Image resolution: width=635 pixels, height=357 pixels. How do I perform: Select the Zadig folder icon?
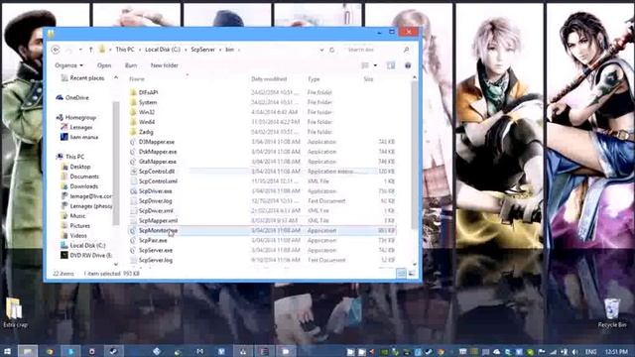[133, 132]
